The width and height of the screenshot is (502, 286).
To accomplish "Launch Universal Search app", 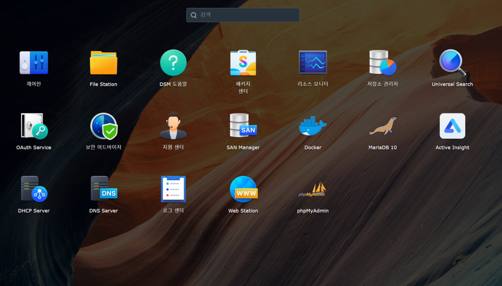I will pyautogui.click(x=452, y=63).
